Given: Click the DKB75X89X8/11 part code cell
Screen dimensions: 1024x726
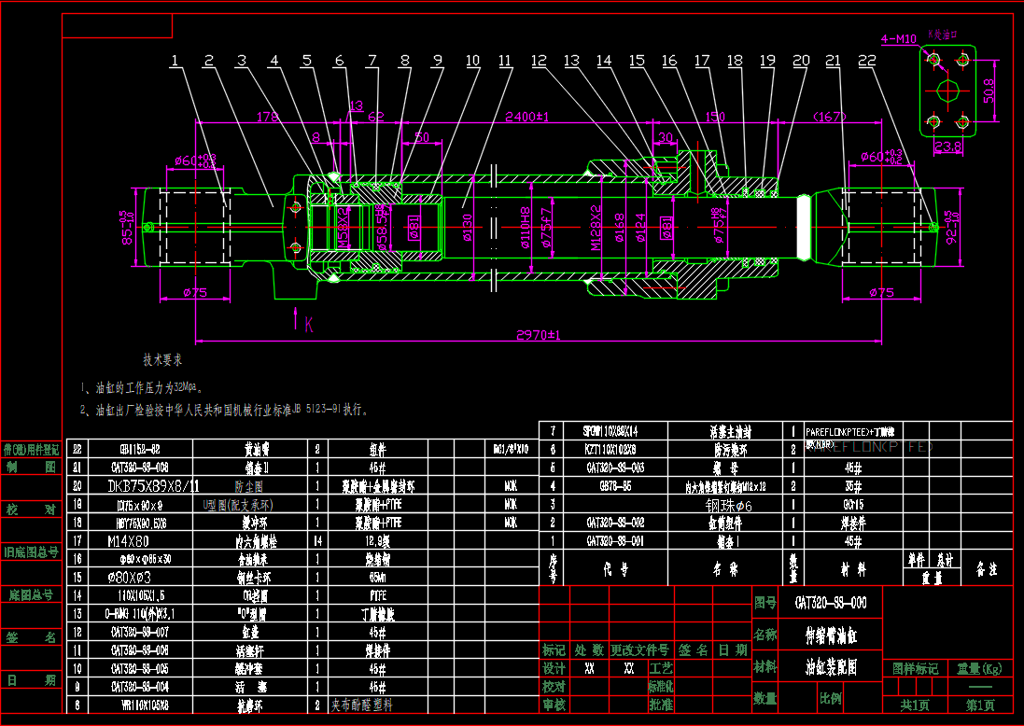Looking at the screenshot, I should [152, 485].
